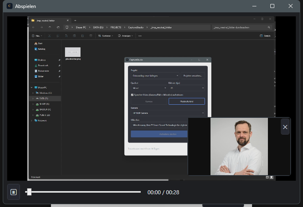303x207 pixels.
Task: Toggle the Sprecher-Video aufnehmen checkbox
Action: point(132,95)
